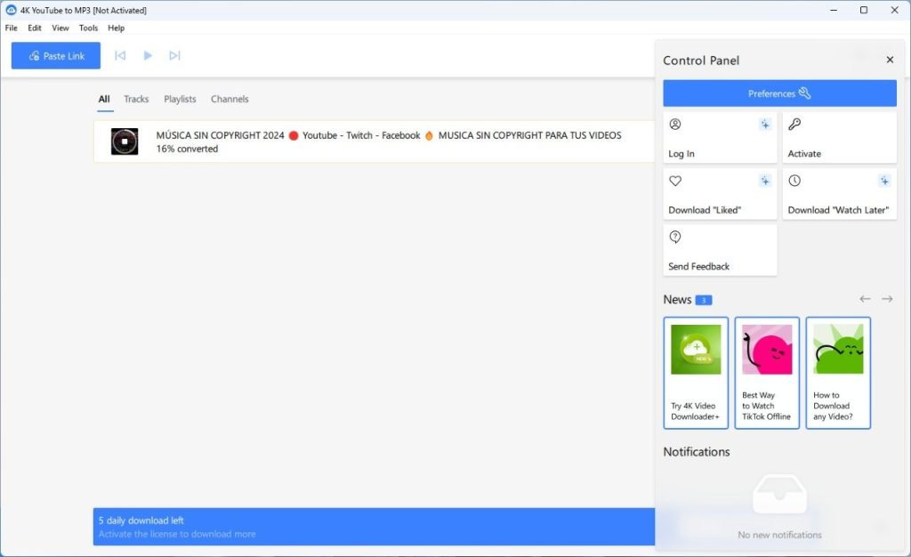Open the Help menu
The image size is (911, 557).
[x=116, y=28]
